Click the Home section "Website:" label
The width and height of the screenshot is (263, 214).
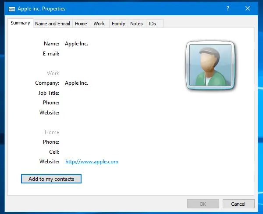pyautogui.click(x=49, y=162)
